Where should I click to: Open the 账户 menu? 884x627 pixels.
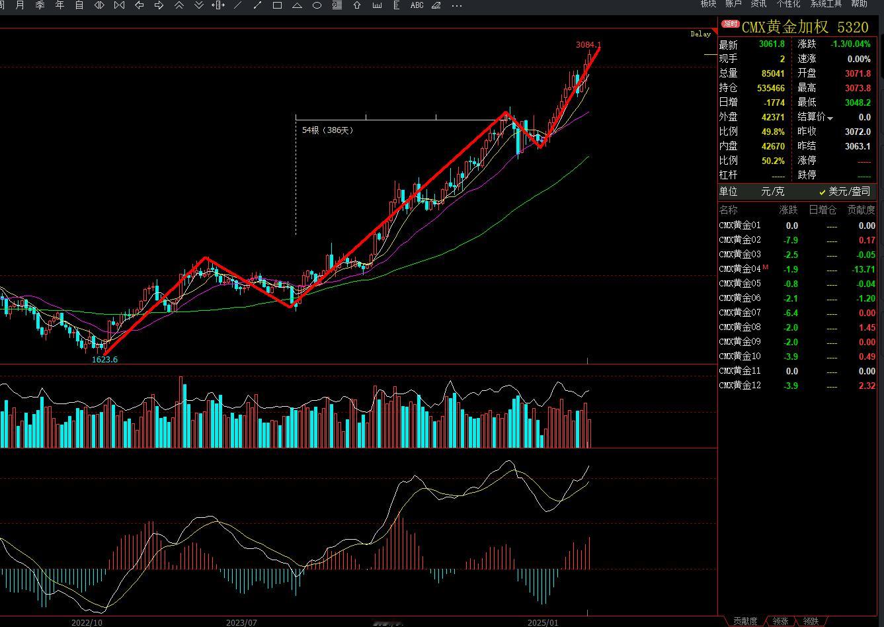(733, 3)
